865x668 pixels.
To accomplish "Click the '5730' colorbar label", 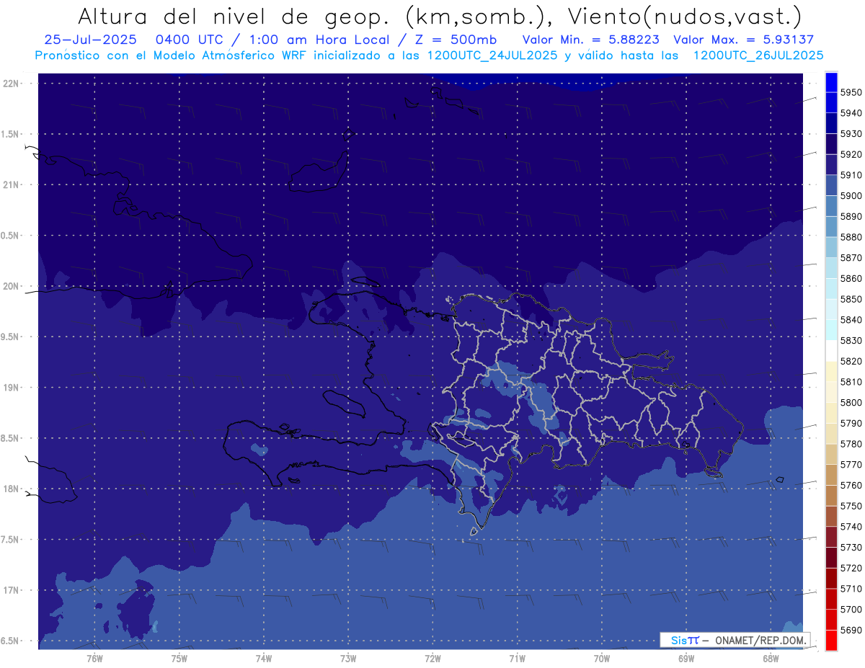I will tap(851, 547).
